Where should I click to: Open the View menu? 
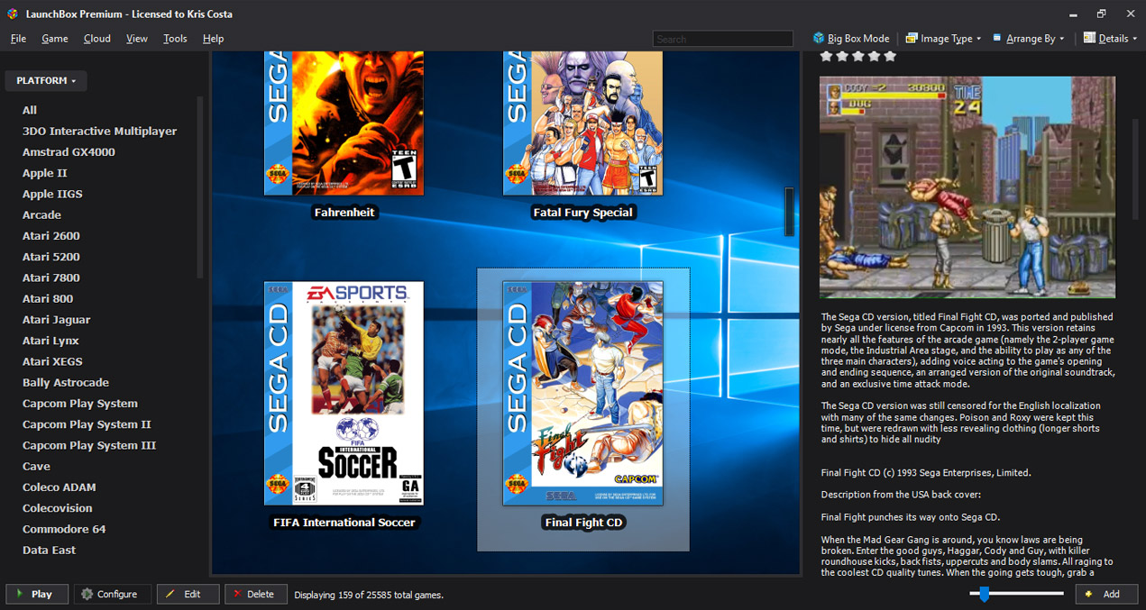pyautogui.click(x=137, y=39)
